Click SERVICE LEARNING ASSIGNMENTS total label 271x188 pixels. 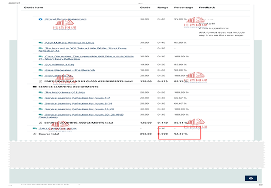(79, 123)
